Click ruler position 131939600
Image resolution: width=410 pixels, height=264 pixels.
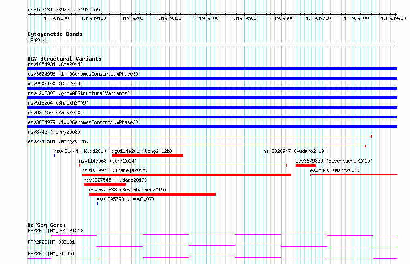click(x=281, y=18)
